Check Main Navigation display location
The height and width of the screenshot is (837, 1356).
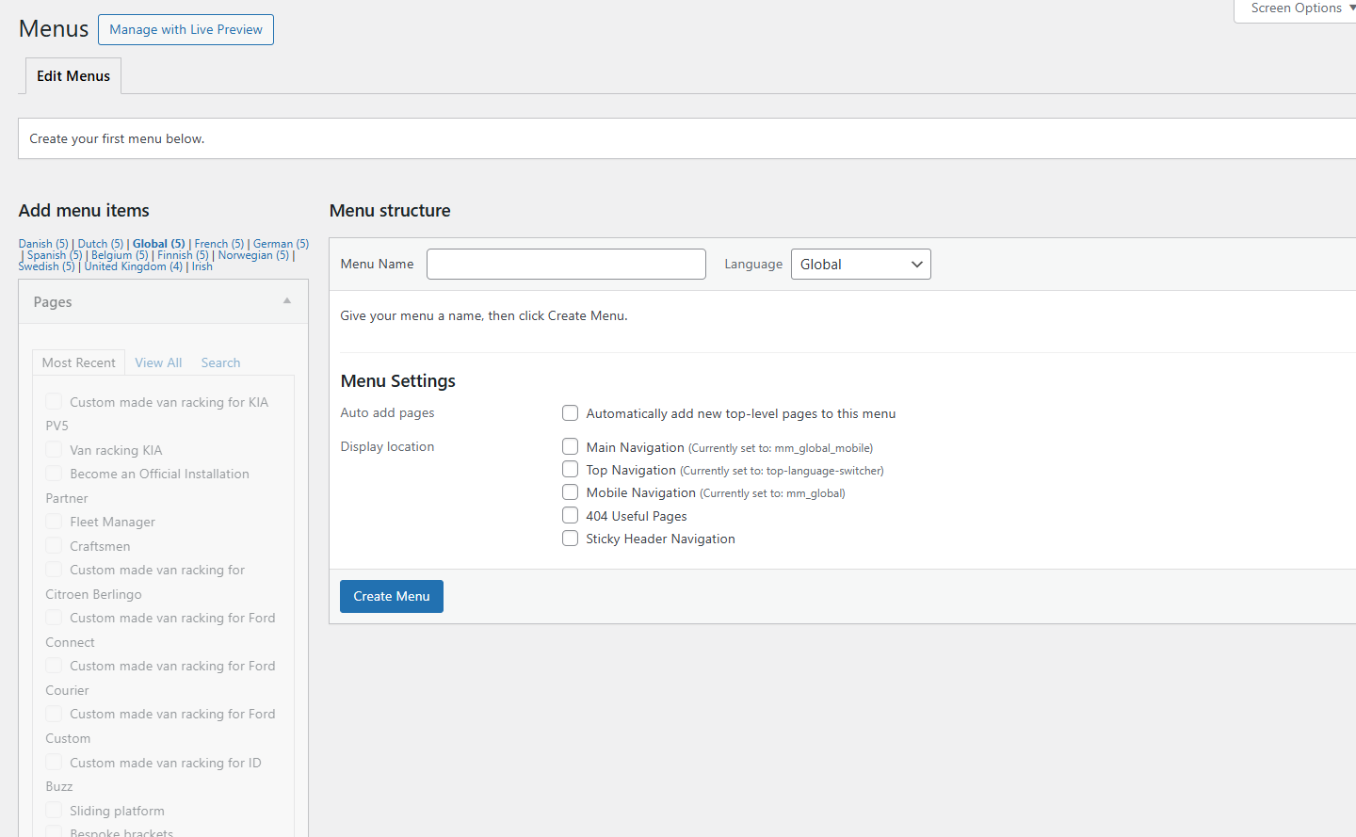570,447
